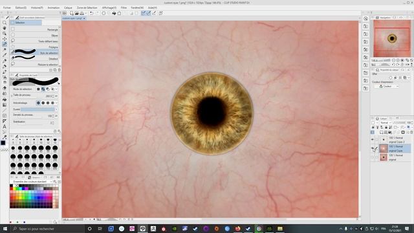Select the erase selection sub tool

coord(35,58)
